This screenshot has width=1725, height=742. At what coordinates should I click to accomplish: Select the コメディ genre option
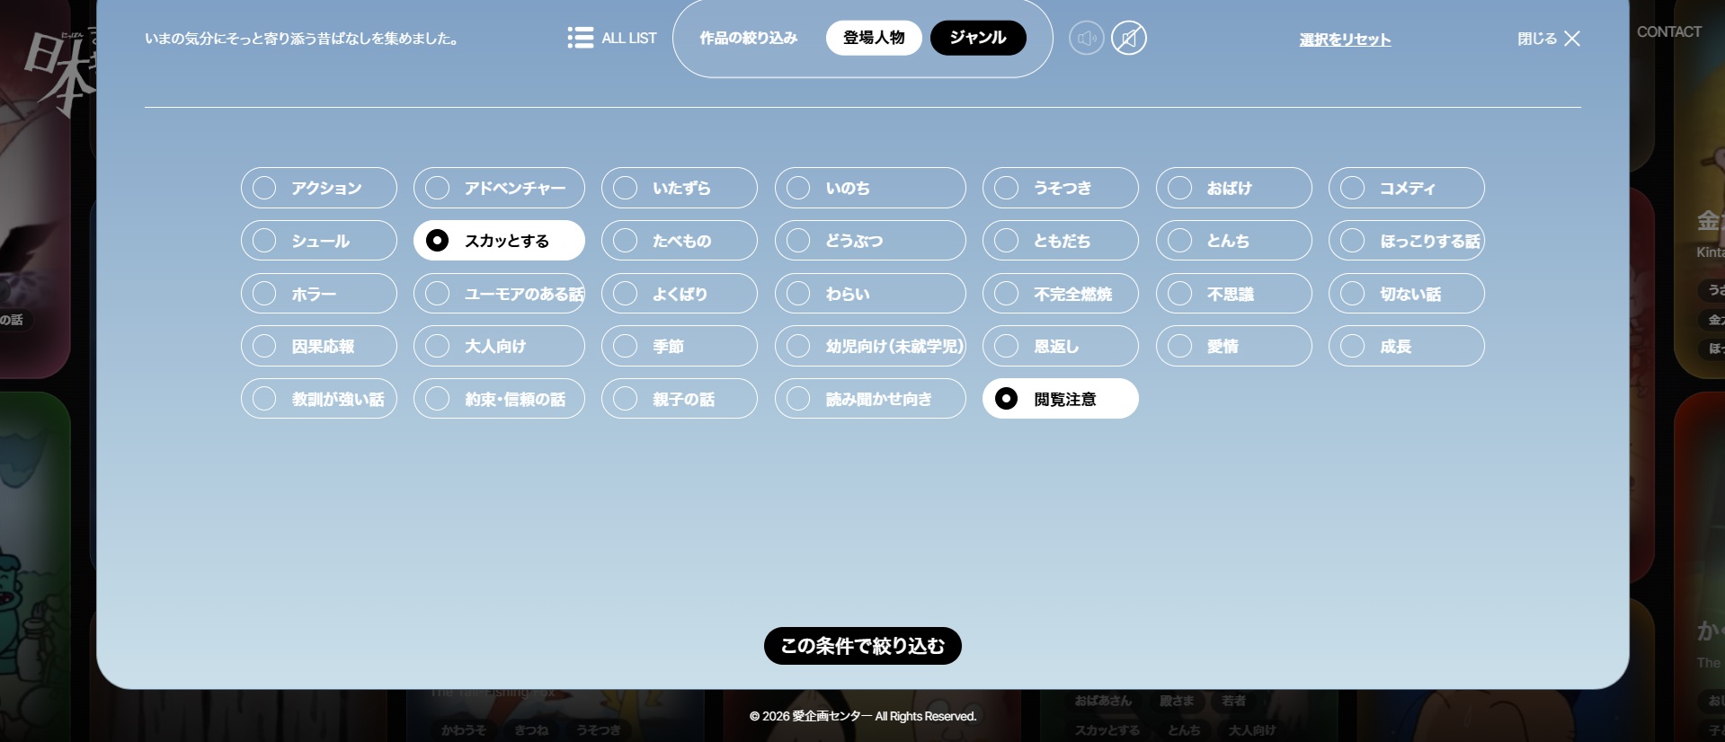[x=1407, y=188]
